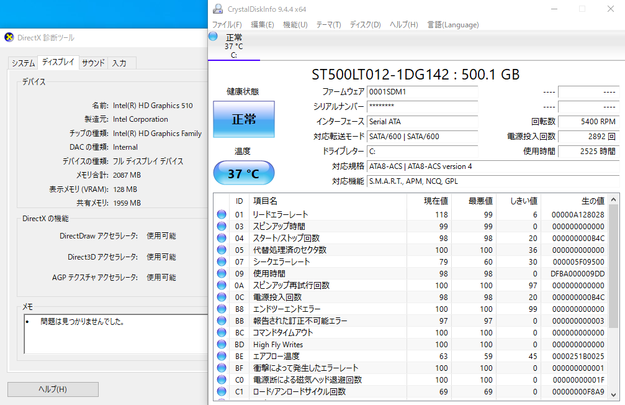This screenshot has height=405, width=625.
Task: Switch to the サウンド tab in DirectX tool
Action: (x=93, y=63)
